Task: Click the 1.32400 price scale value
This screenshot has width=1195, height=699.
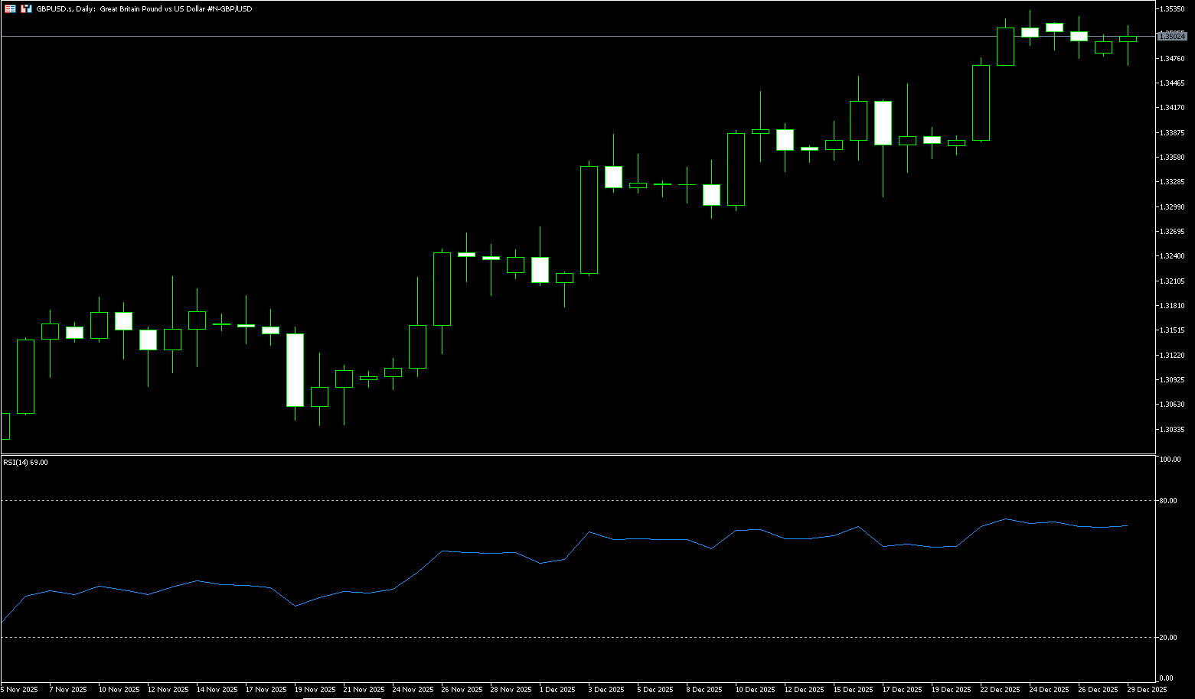Action: (1172, 256)
